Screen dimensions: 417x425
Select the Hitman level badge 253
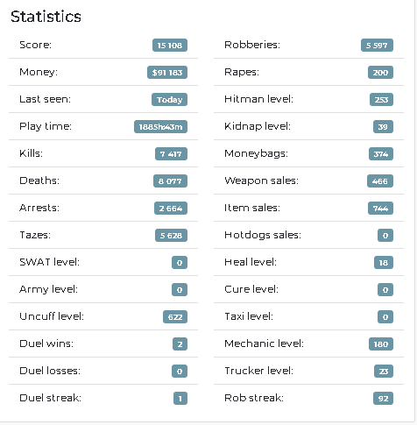(x=381, y=100)
